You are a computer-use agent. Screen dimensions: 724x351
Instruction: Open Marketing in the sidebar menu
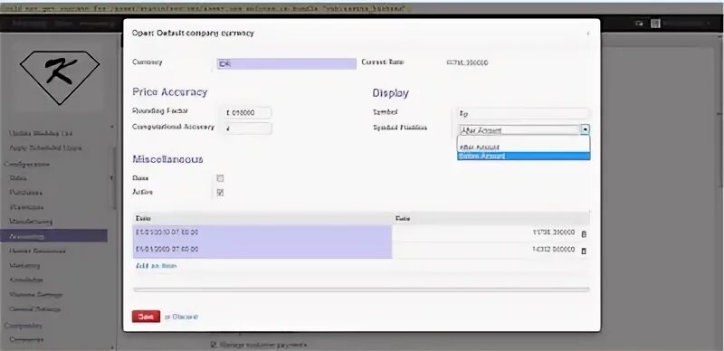[25, 266]
